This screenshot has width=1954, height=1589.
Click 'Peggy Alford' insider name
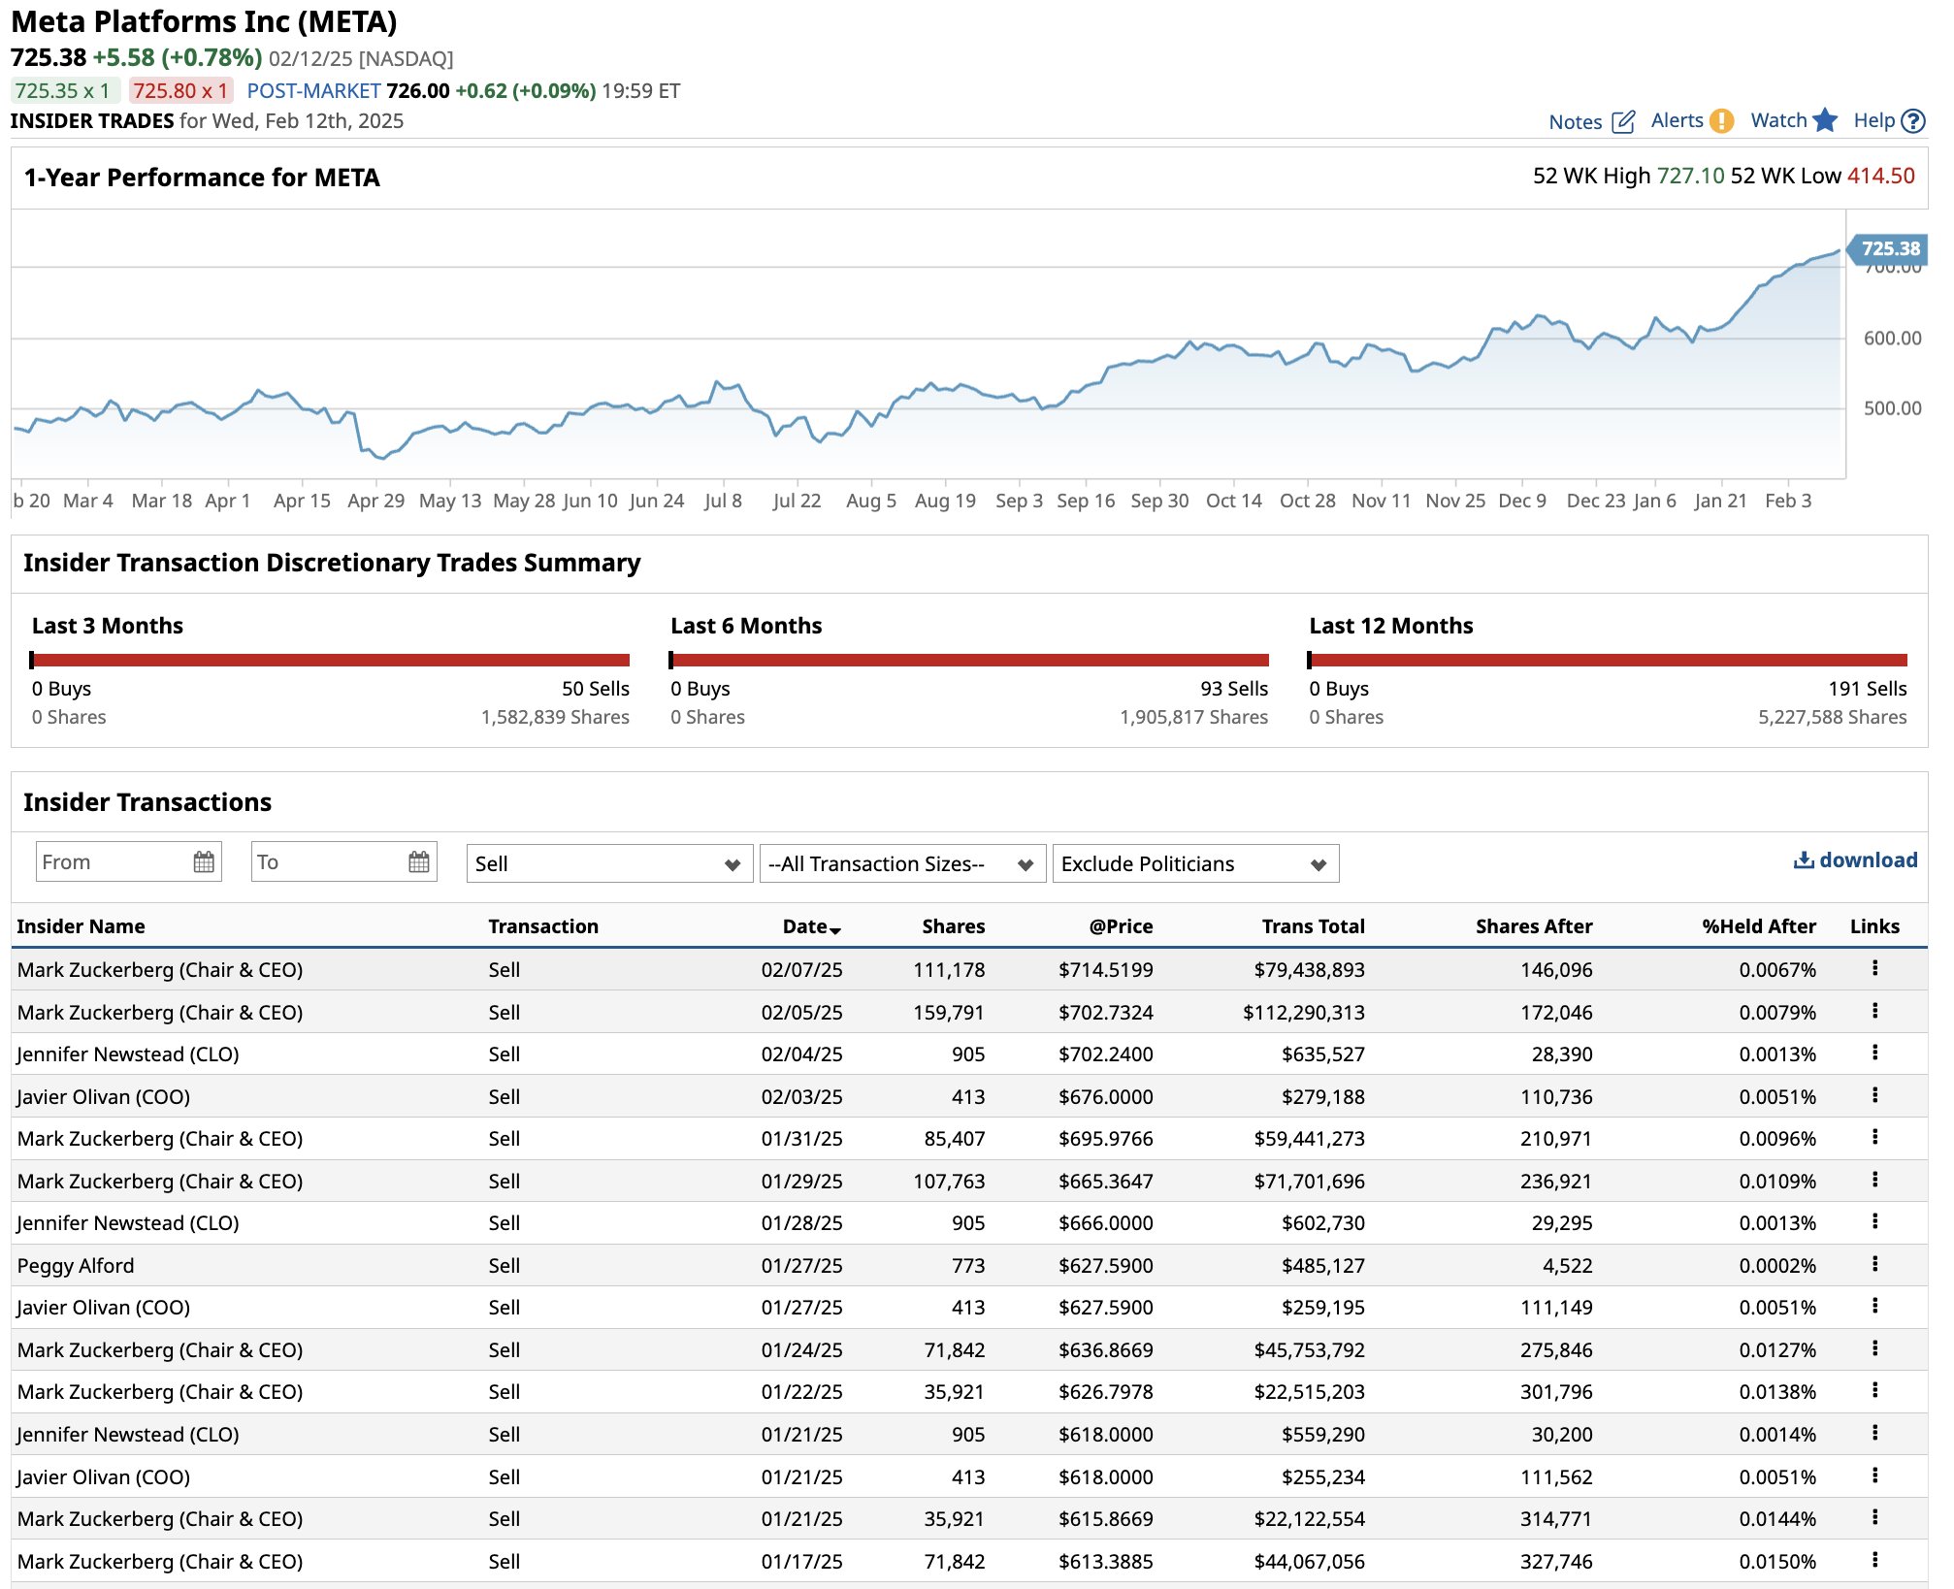point(76,1265)
